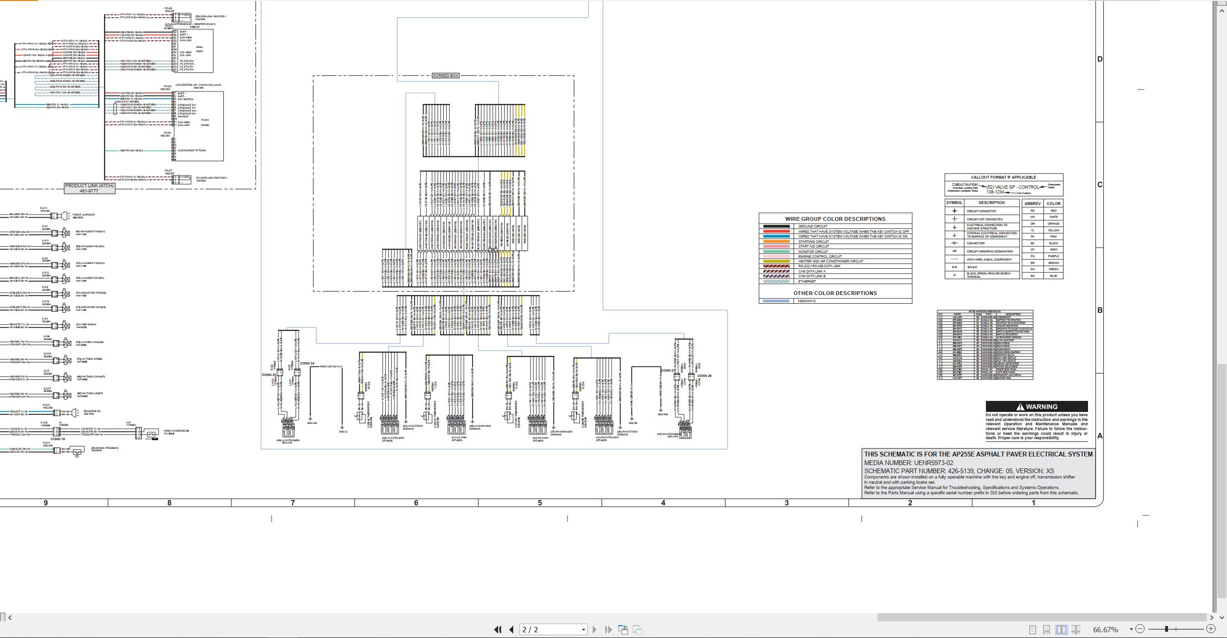Click the grid column number 1
Viewport: 1227px width, 638px height.
click(1033, 503)
